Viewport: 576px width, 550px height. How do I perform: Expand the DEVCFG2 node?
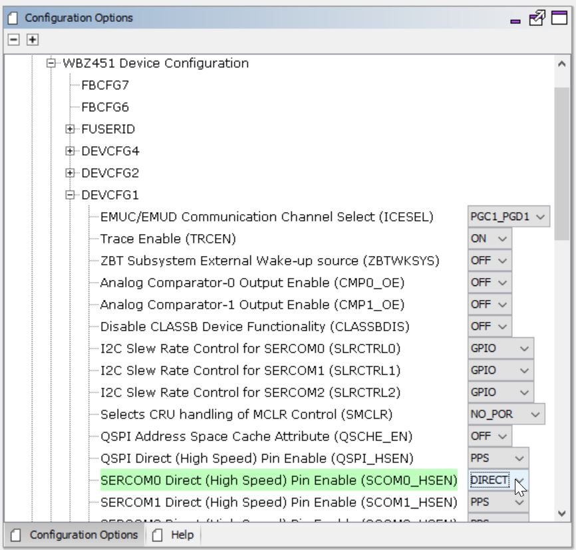70,173
